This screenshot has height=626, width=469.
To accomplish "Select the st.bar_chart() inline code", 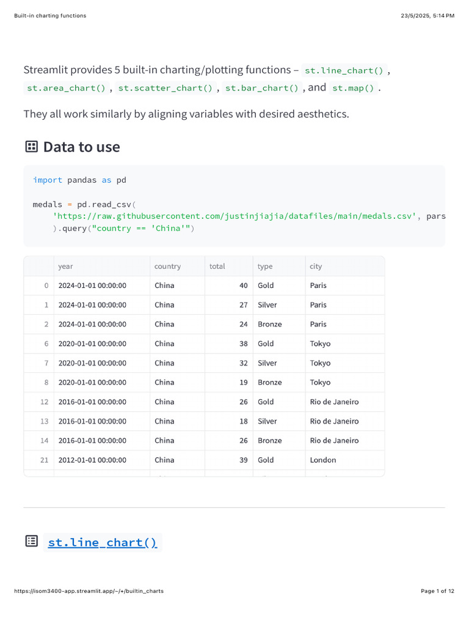I will point(261,88).
